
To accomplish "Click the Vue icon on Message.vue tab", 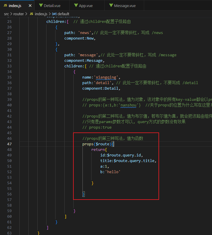I will click(111, 5).
